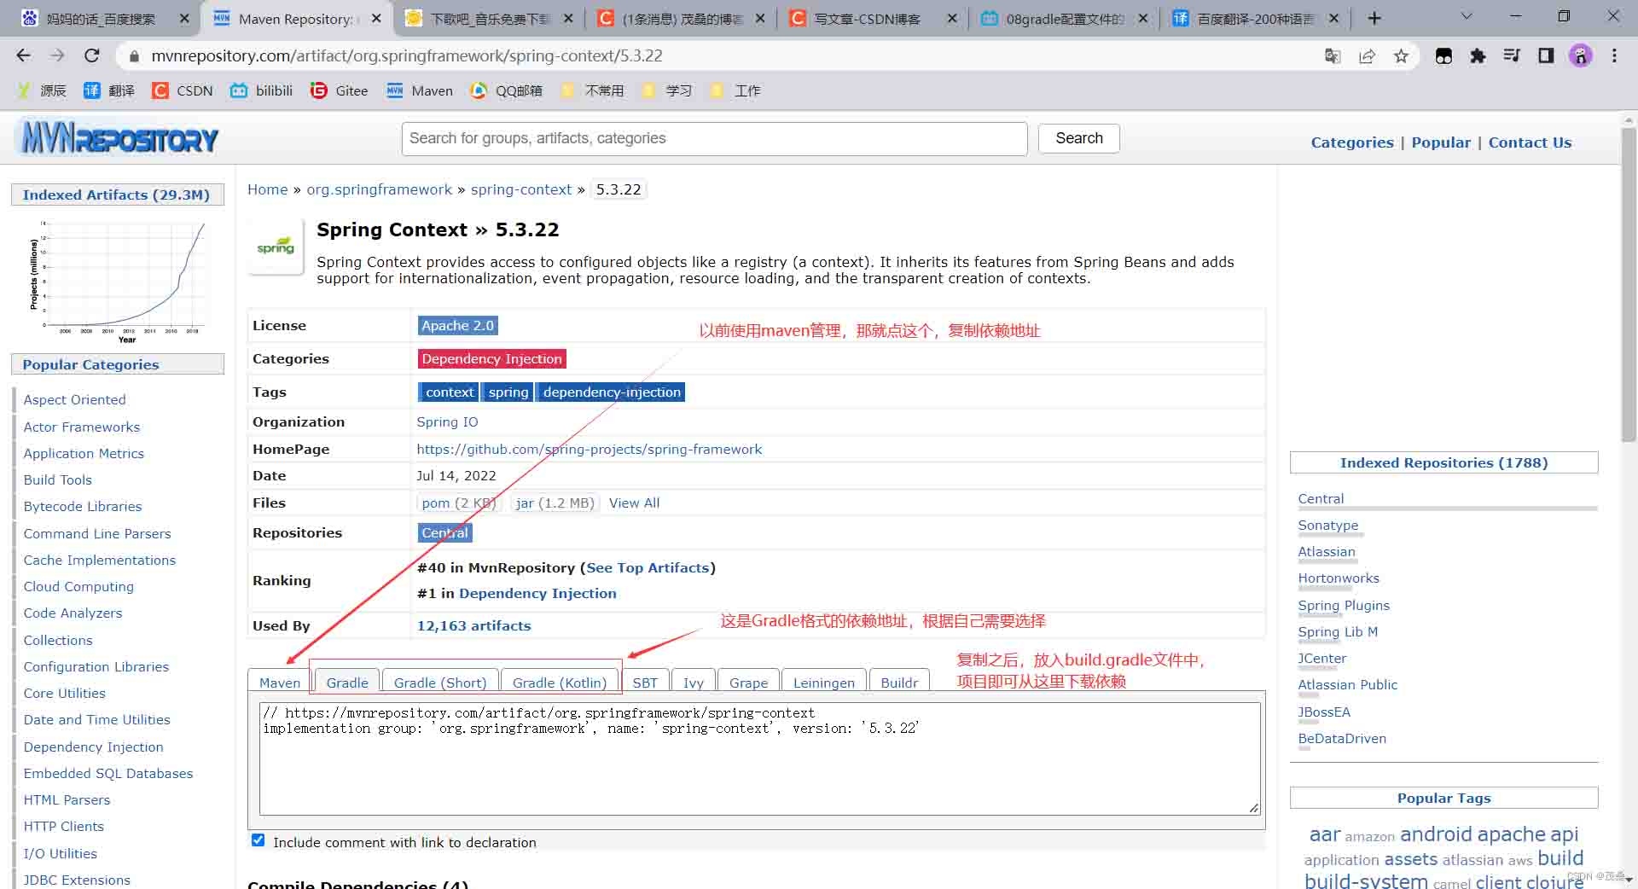Select the Gradle (Short) tab
The width and height of the screenshot is (1638, 889).
coord(440,682)
